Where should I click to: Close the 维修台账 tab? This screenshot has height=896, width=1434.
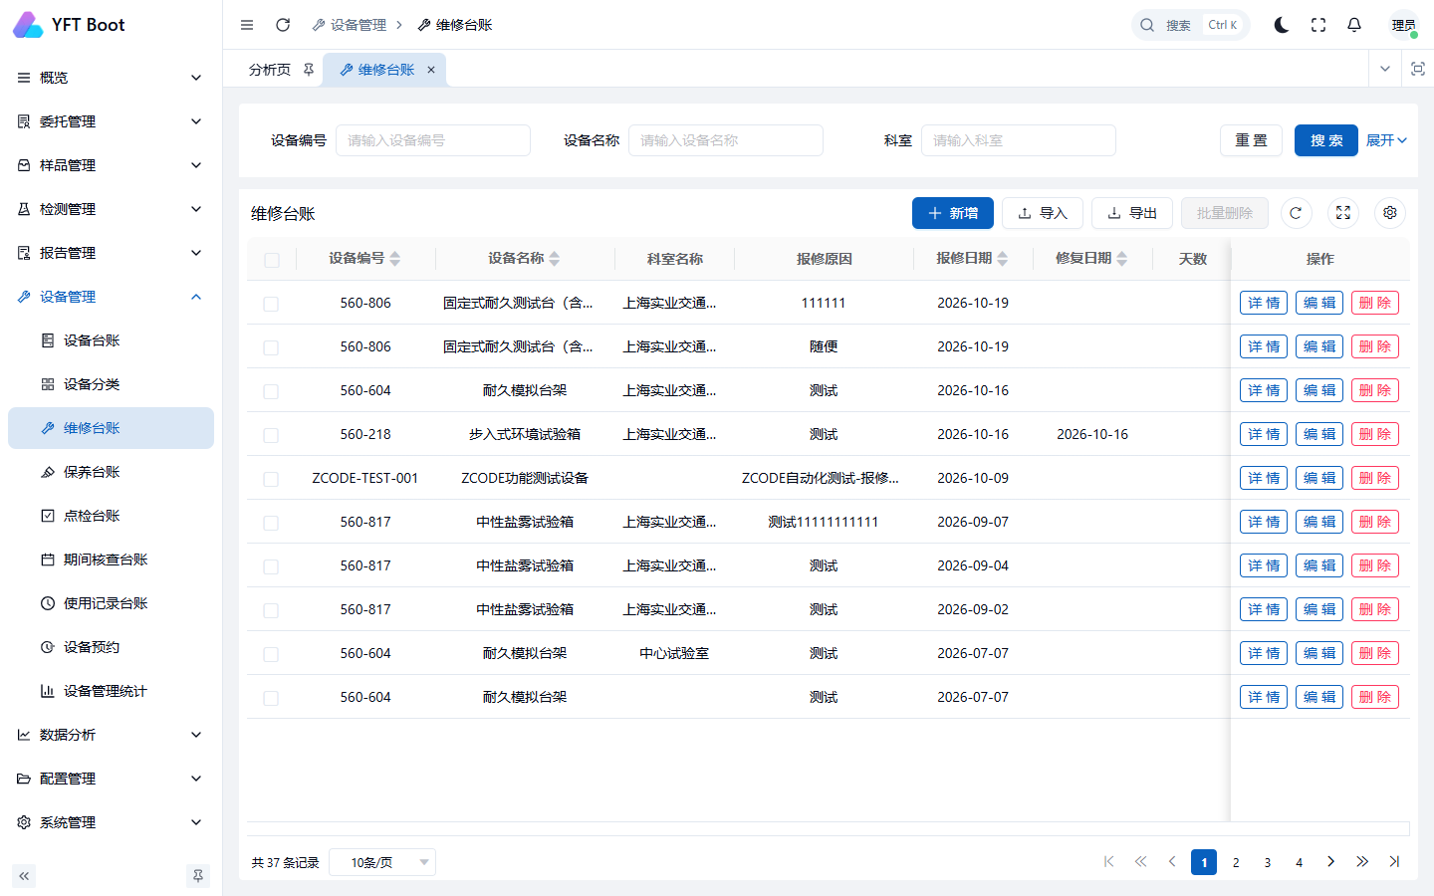point(431,70)
